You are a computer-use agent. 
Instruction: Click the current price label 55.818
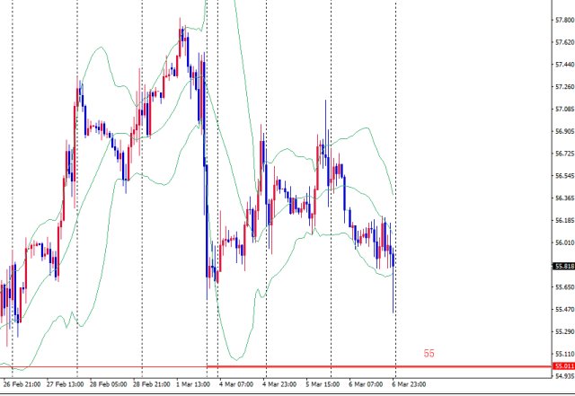[x=563, y=266]
